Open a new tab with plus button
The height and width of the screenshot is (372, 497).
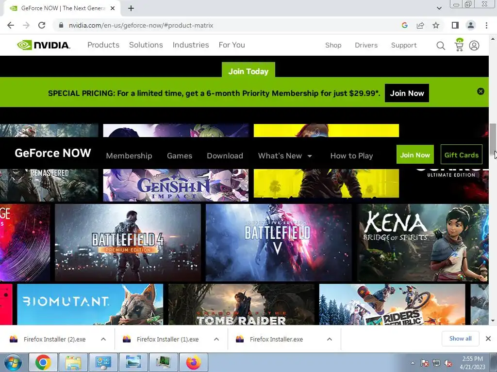[131, 8]
